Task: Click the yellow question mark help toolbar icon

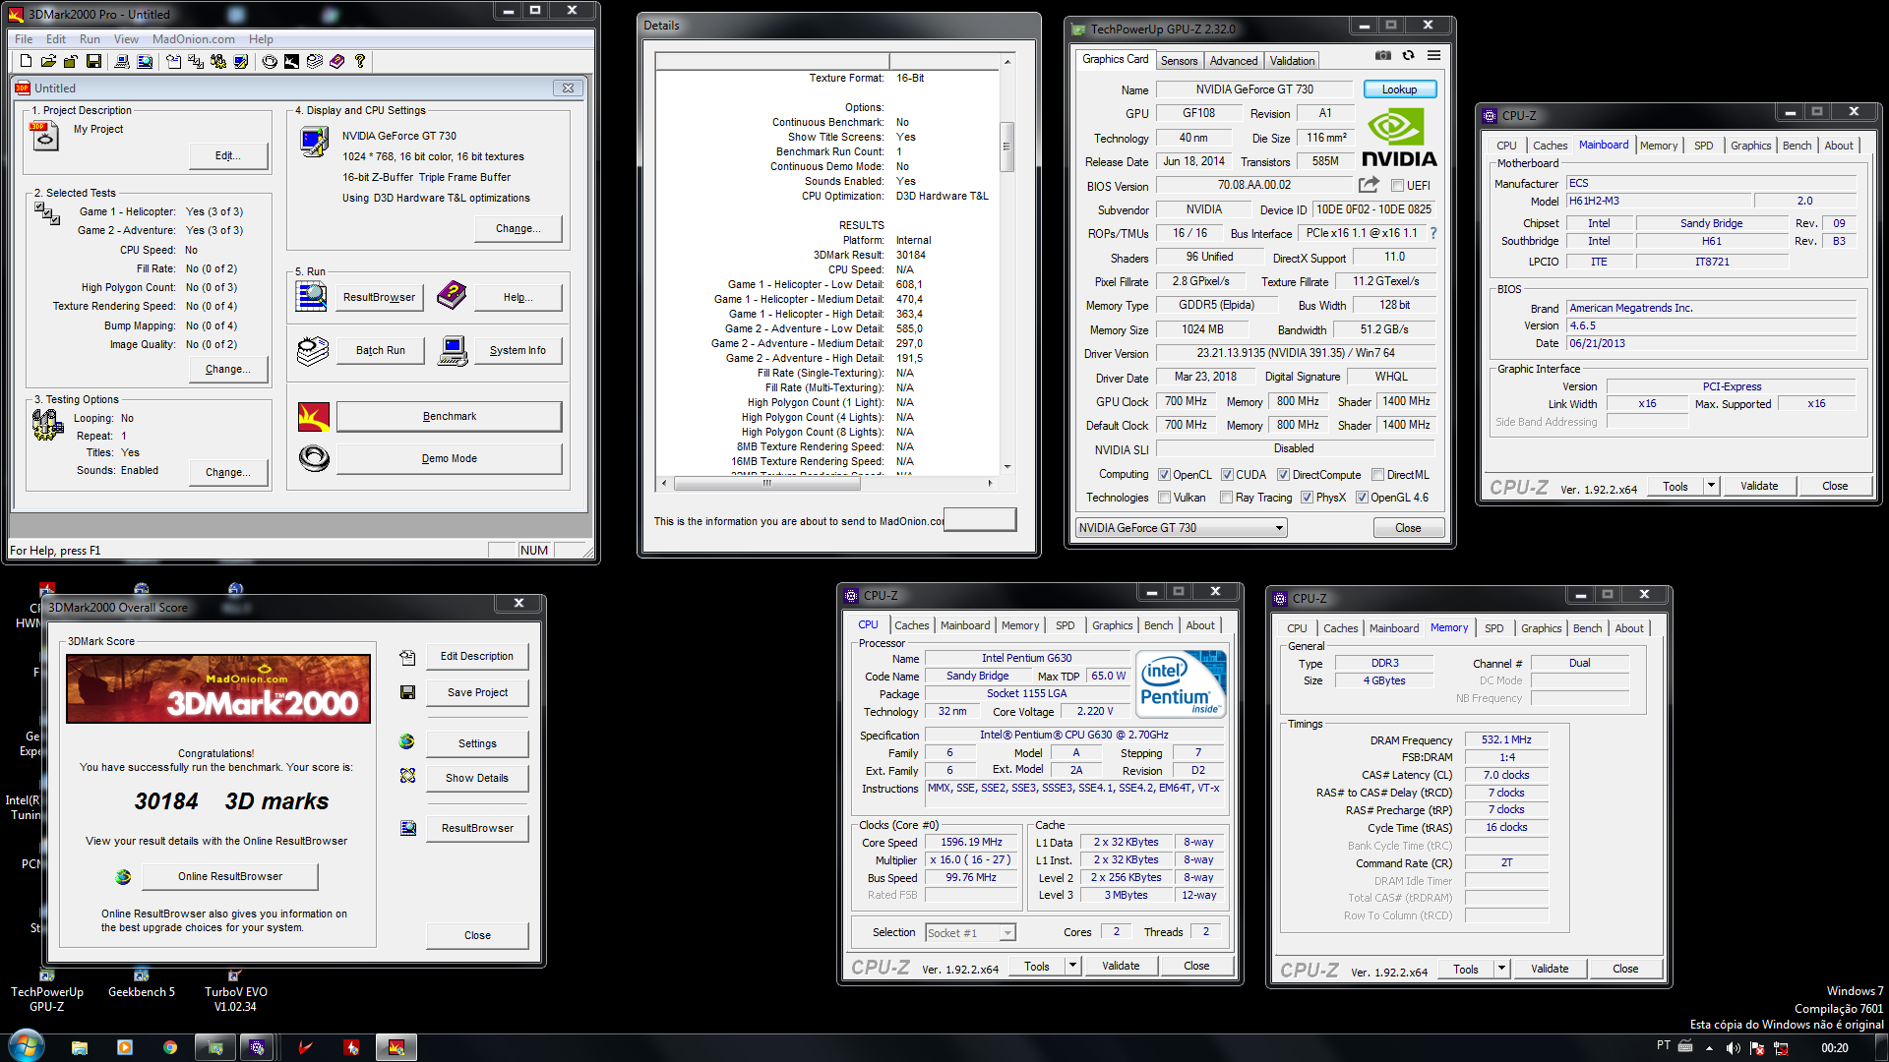Action: (x=360, y=61)
